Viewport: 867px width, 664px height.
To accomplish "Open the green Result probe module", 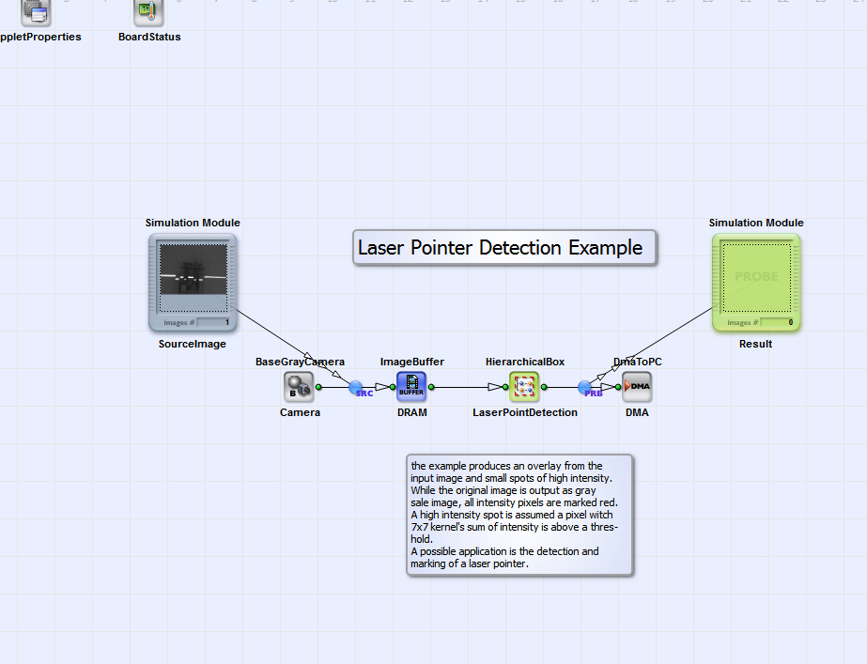I will point(756,283).
